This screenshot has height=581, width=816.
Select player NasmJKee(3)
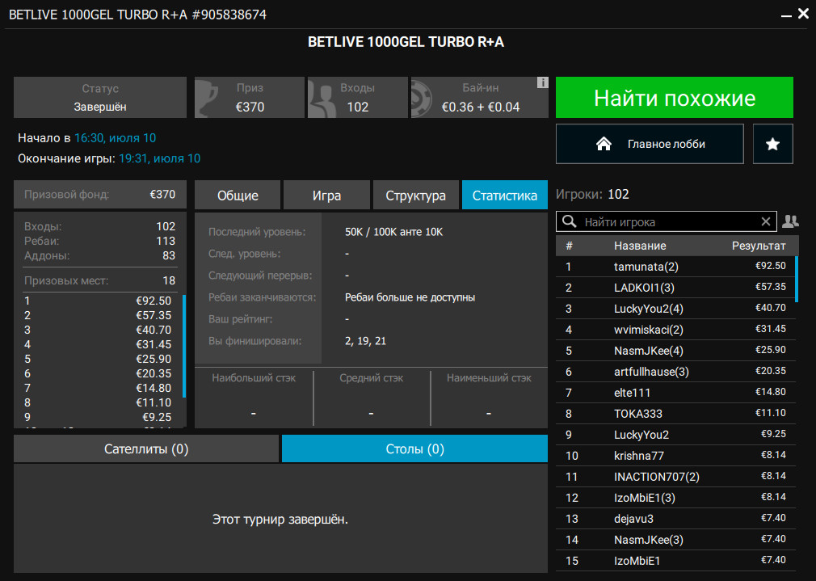point(675,539)
